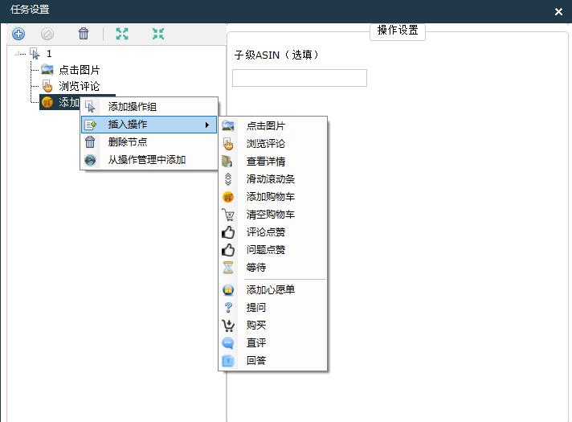Open the 插入操作 submenu entry
Screen dimensions: 572x422
point(149,125)
